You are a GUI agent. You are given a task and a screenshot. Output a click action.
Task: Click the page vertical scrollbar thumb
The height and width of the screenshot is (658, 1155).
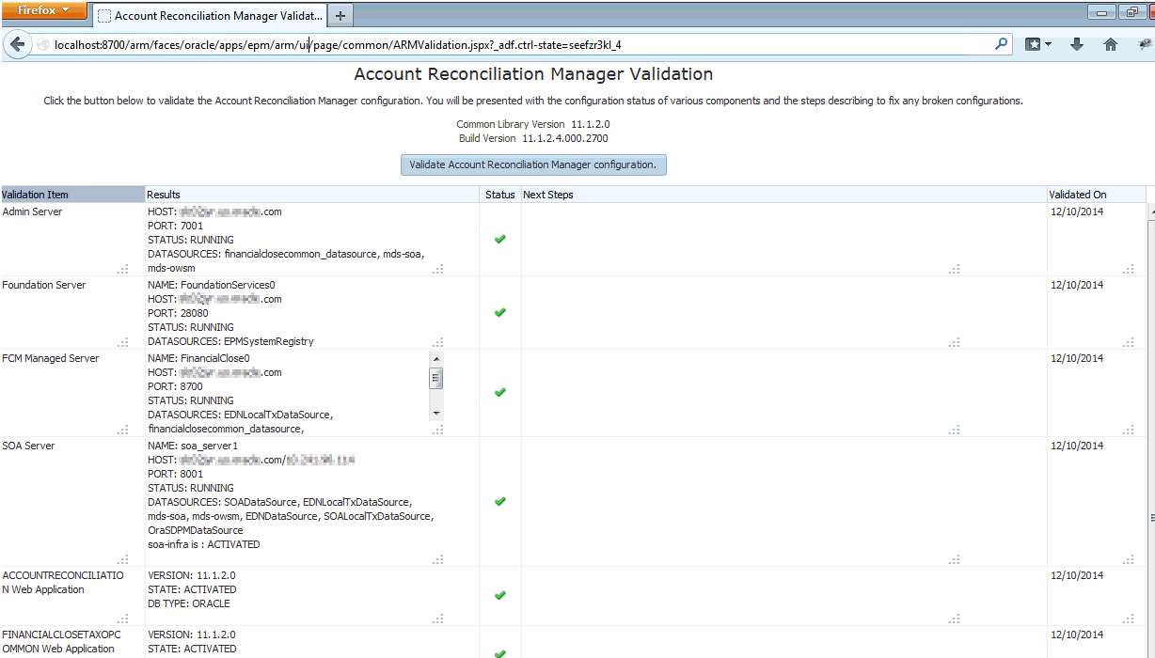point(1151,518)
